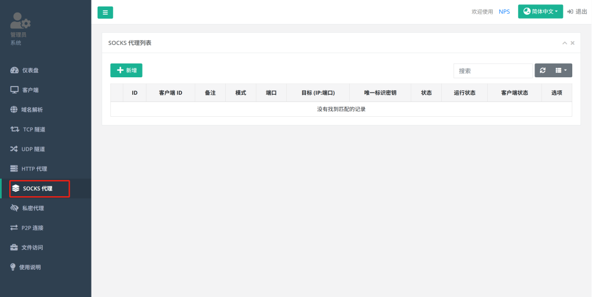Click the NPS link in header
Viewport: 592px width, 297px height.
(504, 12)
